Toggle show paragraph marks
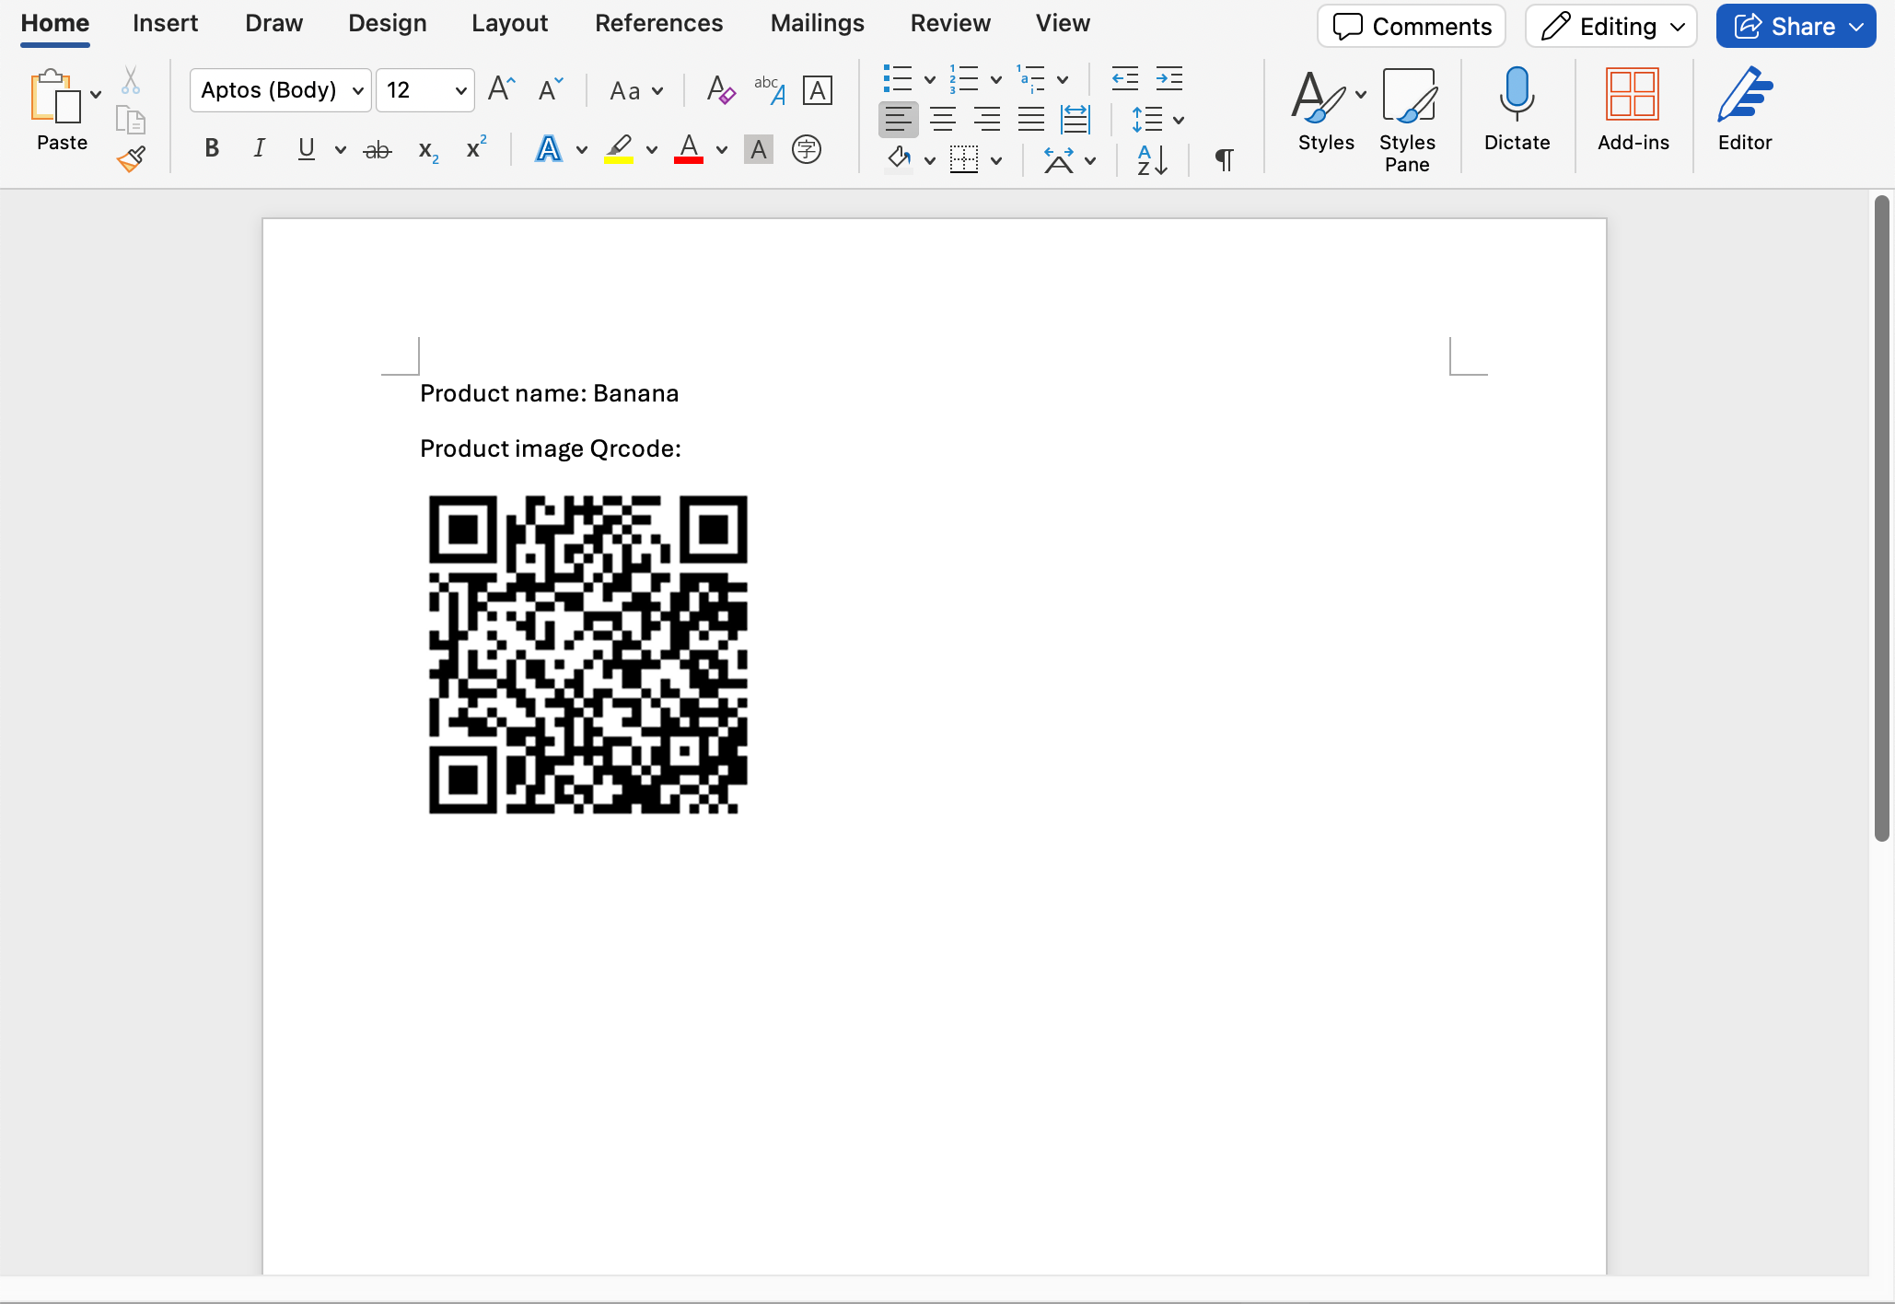Screen dimensions: 1895x1304 (x=1224, y=160)
